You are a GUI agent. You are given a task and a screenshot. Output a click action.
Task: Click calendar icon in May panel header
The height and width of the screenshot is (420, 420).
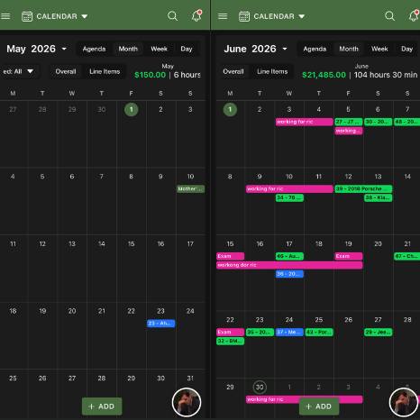(x=27, y=16)
